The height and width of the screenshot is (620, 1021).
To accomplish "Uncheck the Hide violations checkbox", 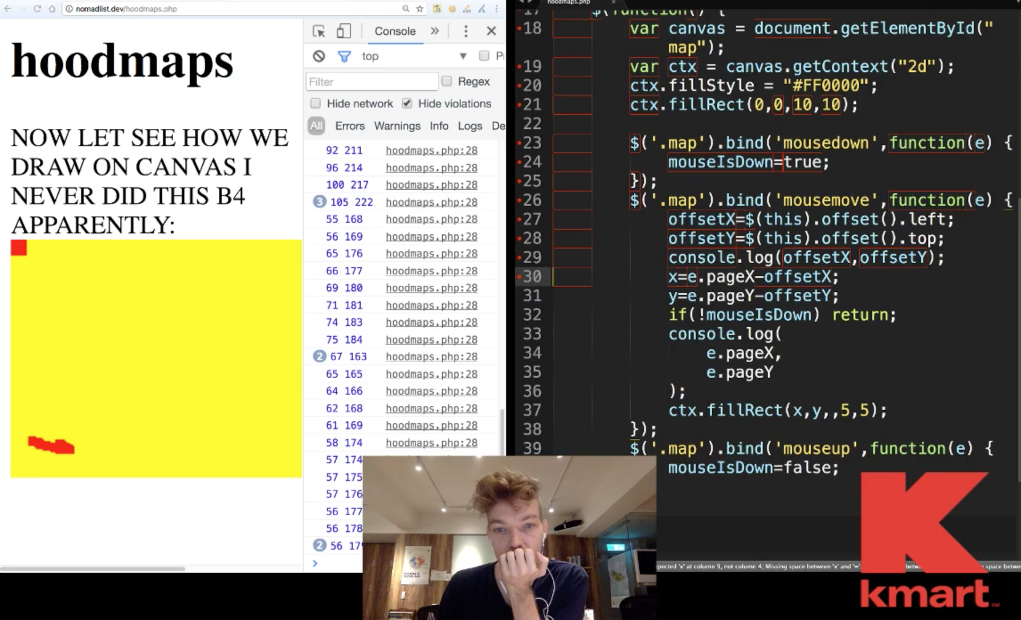I will pyautogui.click(x=406, y=103).
